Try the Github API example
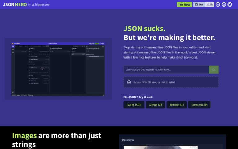This screenshot has height=149, width=238. [156, 105]
